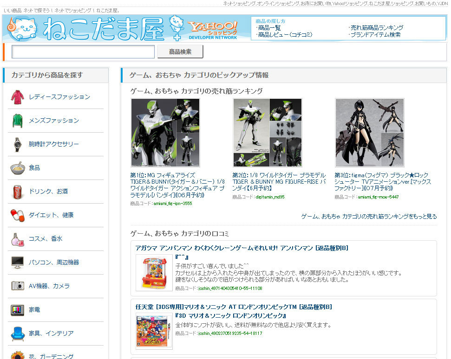Click the perfume bottle cosmetics icon
The width and height of the screenshot is (451, 359).
(x=18, y=239)
